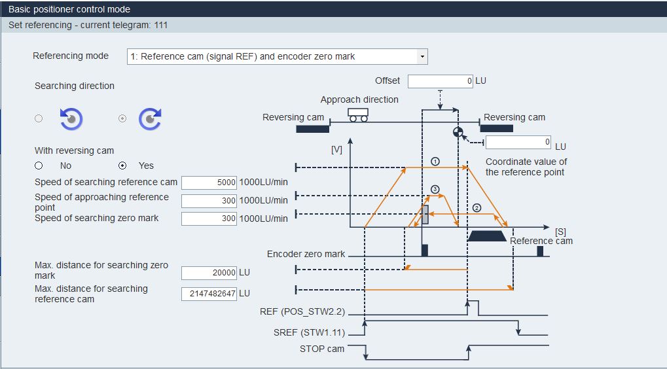Select Yes for reversing cam
This screenshot has height=369, width=667.
click(x=122, y=166)
